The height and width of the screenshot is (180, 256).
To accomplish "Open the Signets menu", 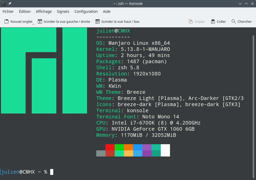I will pyautogui.click(x=63, y=12).
